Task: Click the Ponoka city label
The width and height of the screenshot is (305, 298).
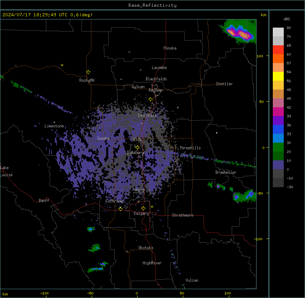Action: click(x=170, y=48)
